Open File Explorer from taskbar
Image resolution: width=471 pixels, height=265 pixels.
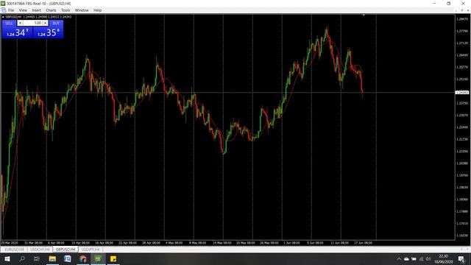pyautogui.click(x=52, y=258)
